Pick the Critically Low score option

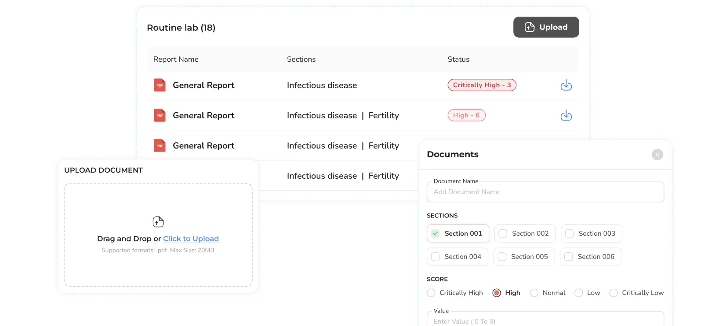click(x=613, y=293)
